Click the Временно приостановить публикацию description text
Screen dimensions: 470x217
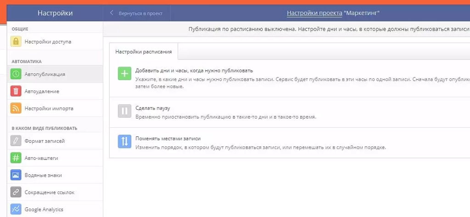[226, 117]
